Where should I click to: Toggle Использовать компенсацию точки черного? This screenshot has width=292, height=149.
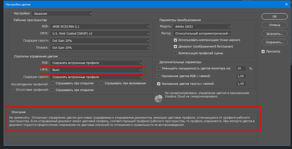point(175,40)
